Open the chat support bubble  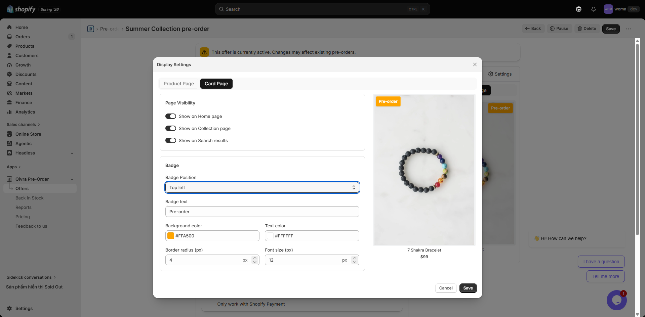[616, 300]
